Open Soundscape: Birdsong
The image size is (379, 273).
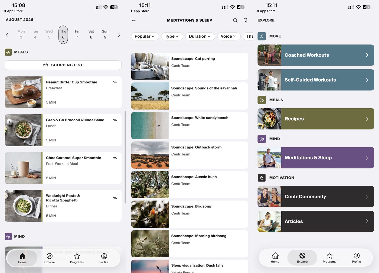click(190, 214)
